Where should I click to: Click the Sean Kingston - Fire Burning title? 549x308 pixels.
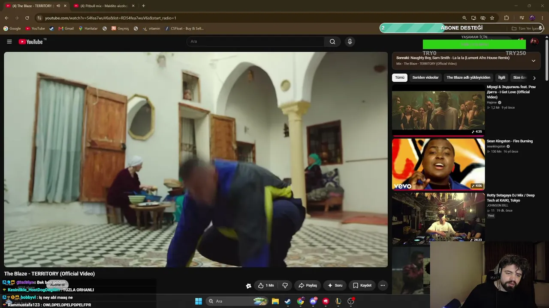[510, 141]
